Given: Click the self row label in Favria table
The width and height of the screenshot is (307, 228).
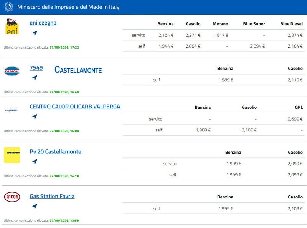Looking at the screenshot, I should tap(157, 208).
